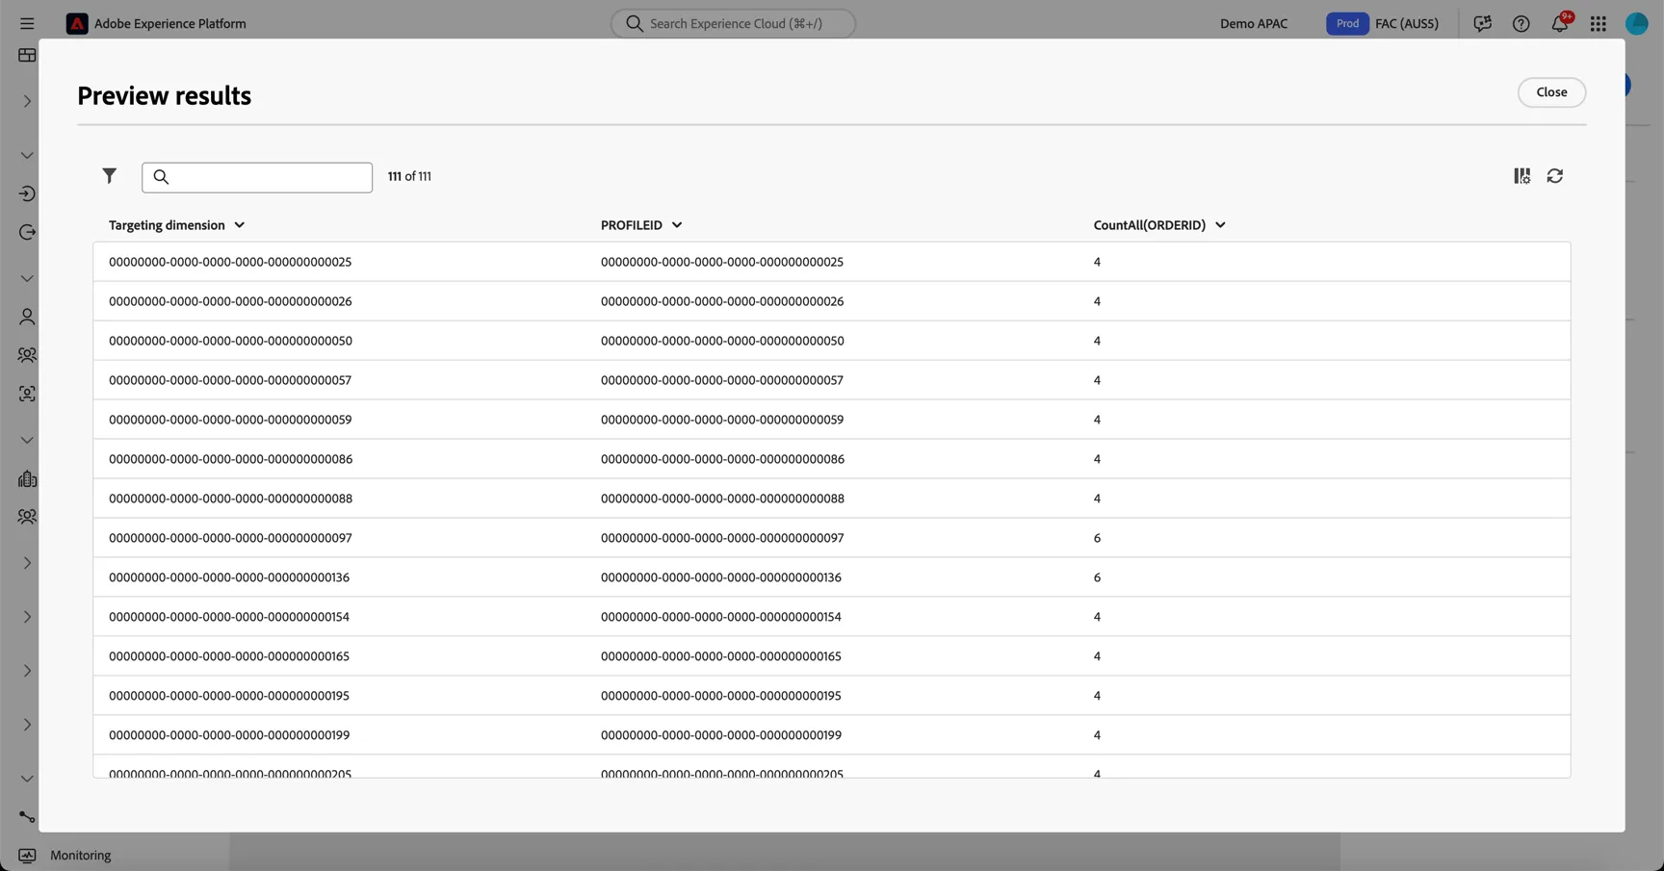The height and width of the screenshot is (871, 1664).
Task: Close the Preview results dialog
Action: 1551,92
